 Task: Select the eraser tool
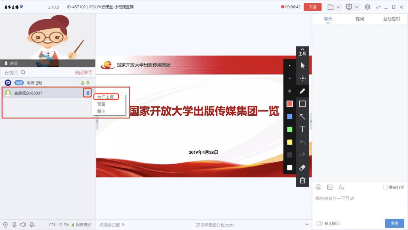[x=302, y=168]
